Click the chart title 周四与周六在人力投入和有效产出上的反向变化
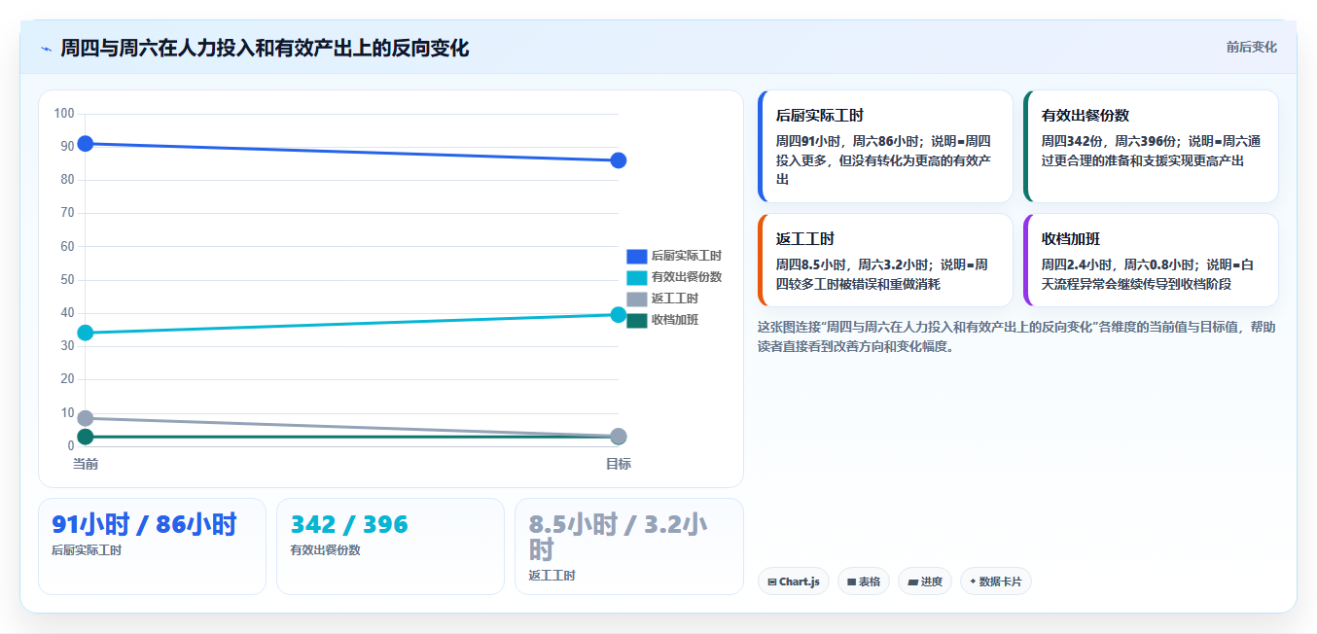Screen dimensions: 1317x634 (x=265, y=48)
